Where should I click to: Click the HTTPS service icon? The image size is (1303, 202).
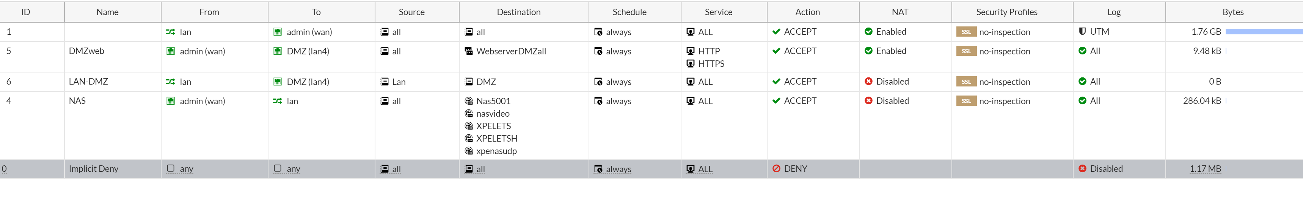click(x=690, y=63)
